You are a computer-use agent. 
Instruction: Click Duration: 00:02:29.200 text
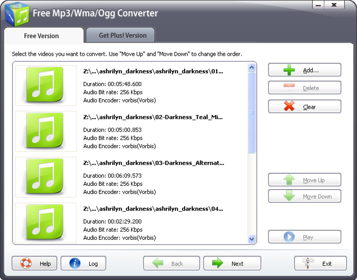(112, 222)
